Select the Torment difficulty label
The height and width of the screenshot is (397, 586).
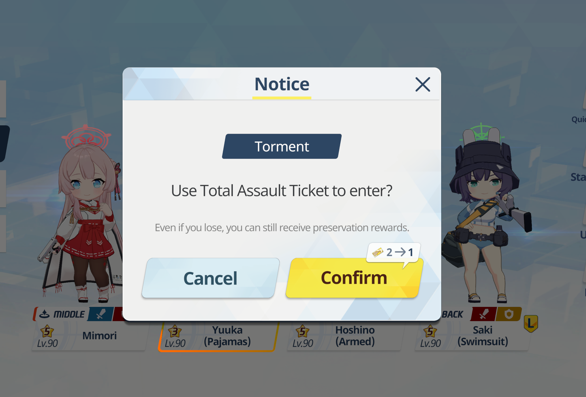282,146
